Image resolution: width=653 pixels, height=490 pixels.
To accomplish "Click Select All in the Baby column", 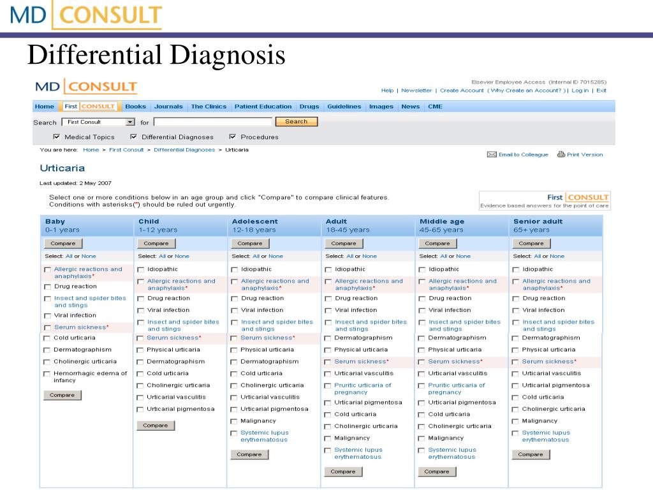I will coord(69,256).
